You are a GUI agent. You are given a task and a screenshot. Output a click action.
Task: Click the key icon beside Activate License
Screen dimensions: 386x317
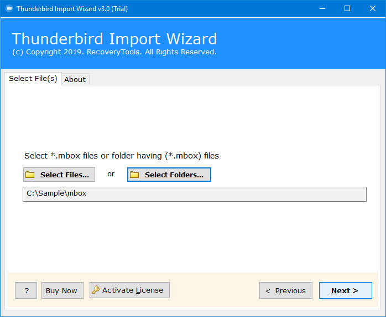click(96, 290)
